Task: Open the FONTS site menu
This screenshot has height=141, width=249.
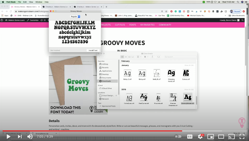Action: point(133,25)
